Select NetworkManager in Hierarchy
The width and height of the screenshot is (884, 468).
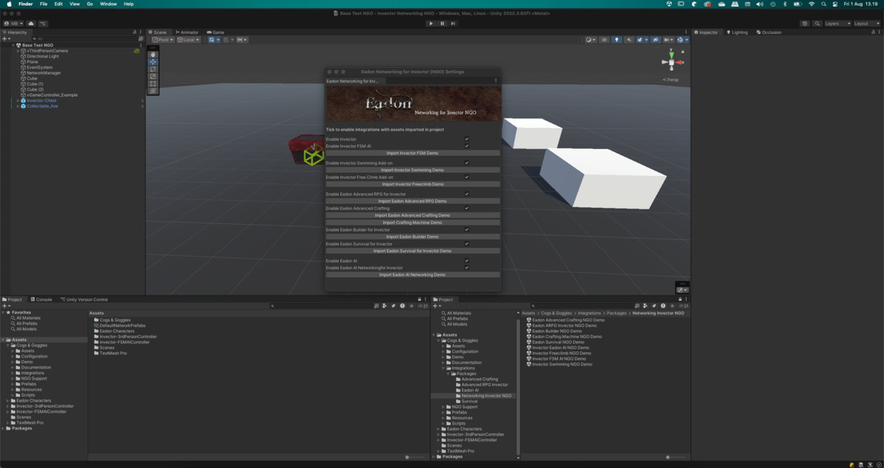[x=43, y=73]
